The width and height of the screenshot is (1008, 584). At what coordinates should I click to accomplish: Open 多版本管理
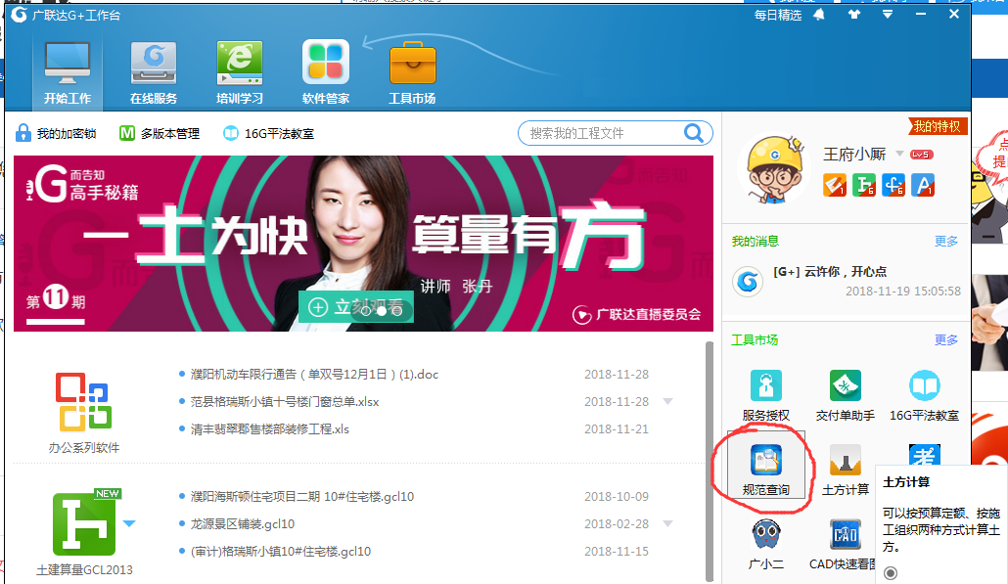(x=160, y=133)
